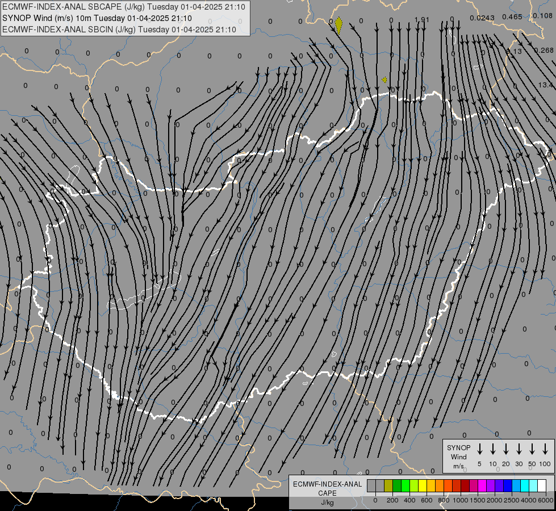
Task: Click the 100 m/s wind arrow in legend
Action: click(545, 449)
